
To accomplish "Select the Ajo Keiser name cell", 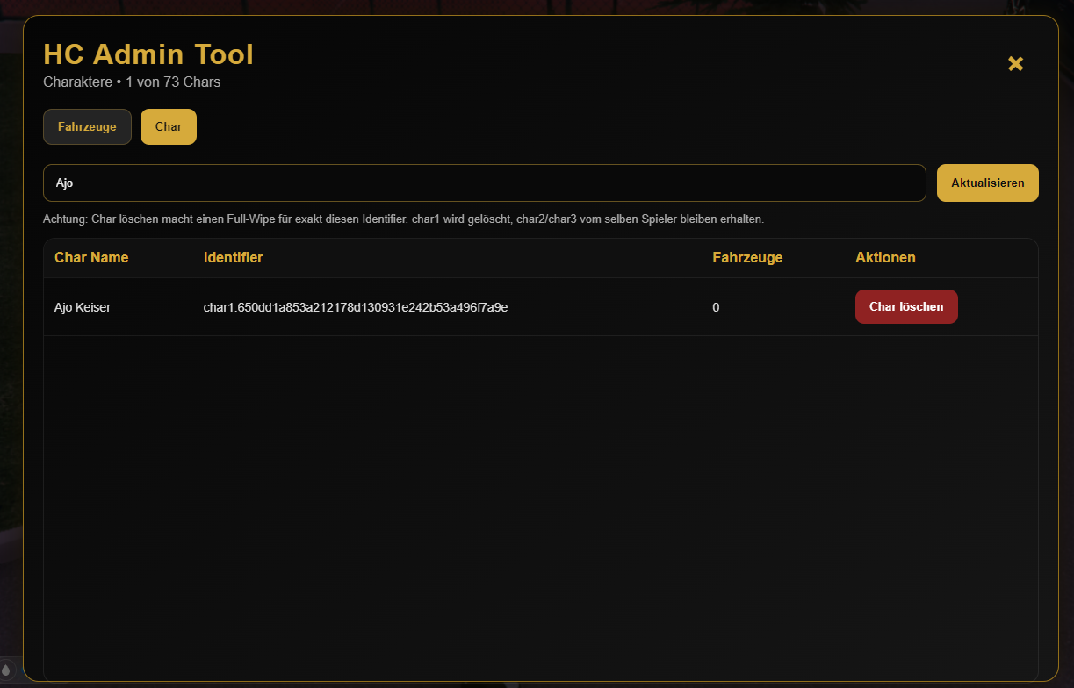I will pyautogui.click(x=83, y=307).
